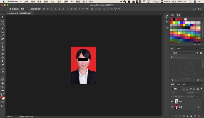
Task: Toggle type layer filter in Layers panel
Action: 191,89
